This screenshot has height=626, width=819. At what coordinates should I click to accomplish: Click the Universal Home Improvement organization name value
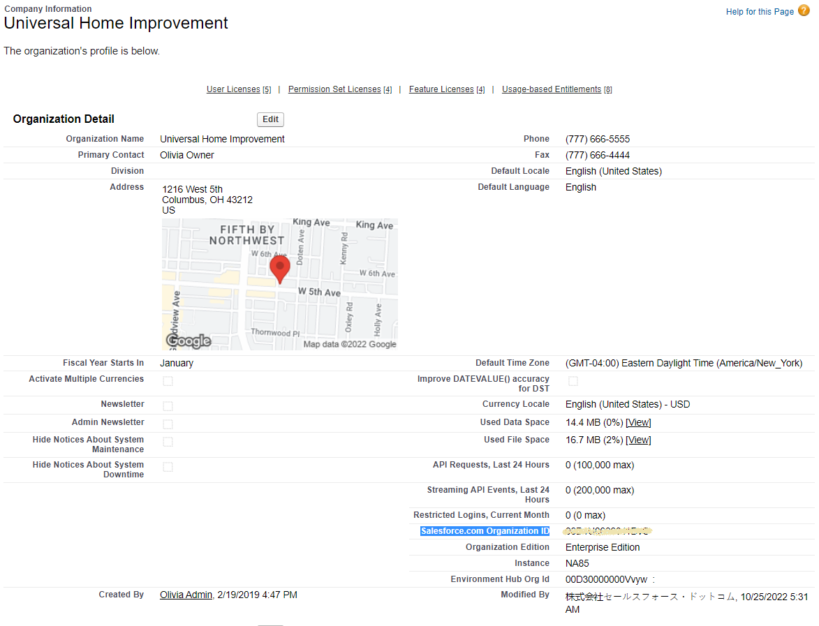point(222,139)
